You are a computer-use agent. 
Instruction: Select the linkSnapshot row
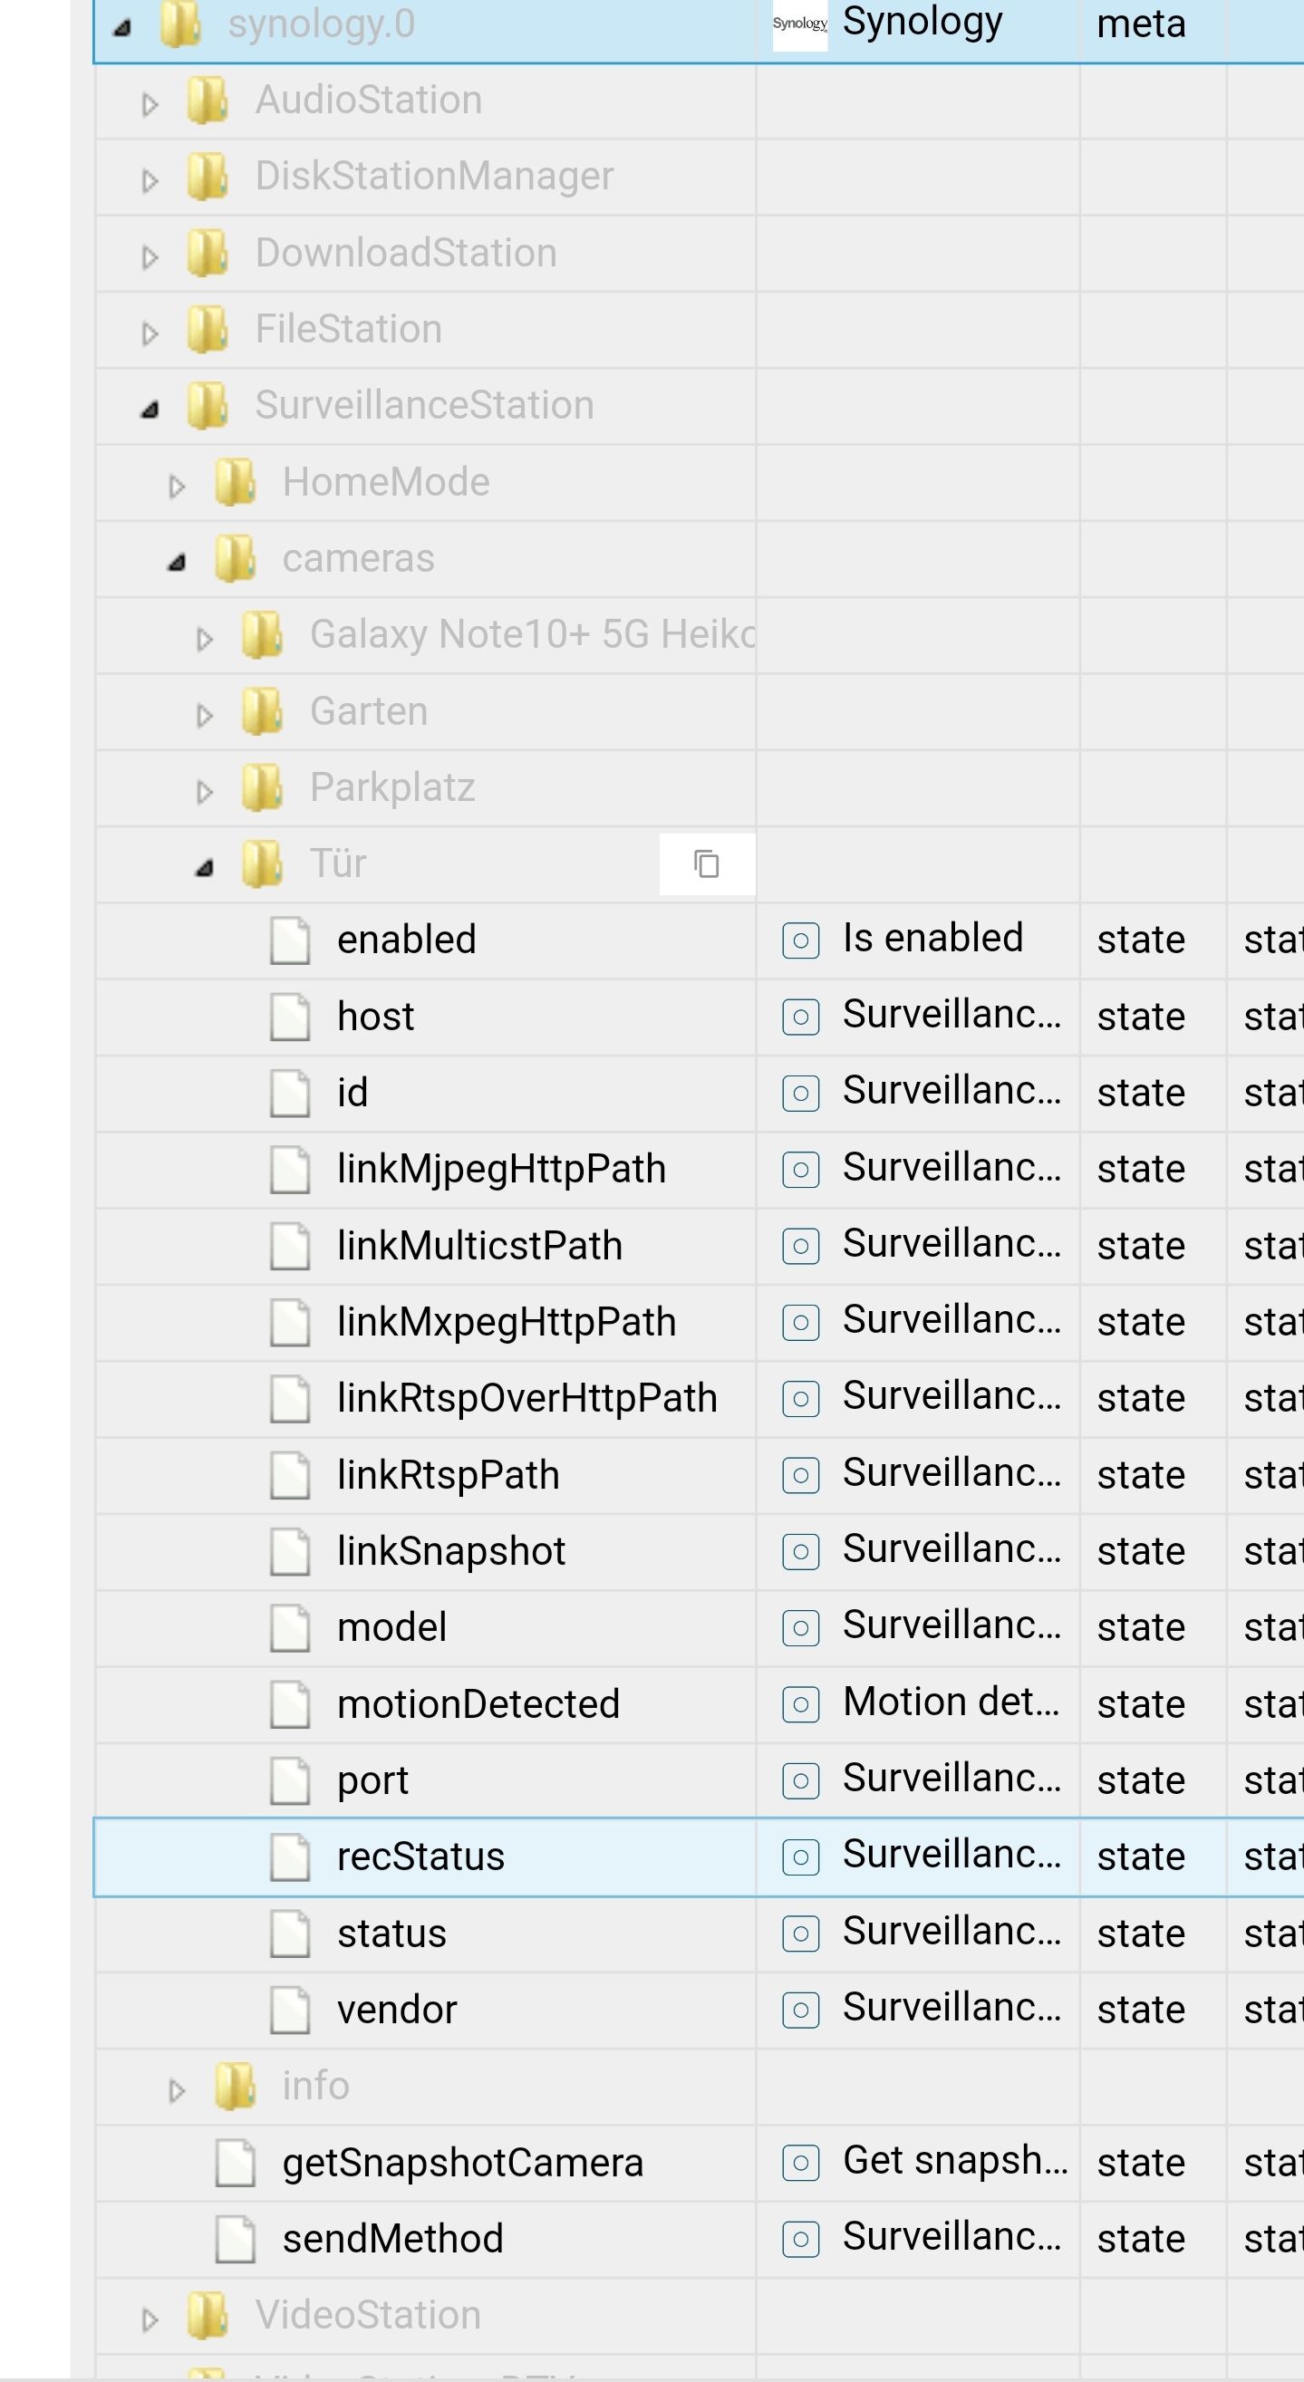click(x=700, y=1552)
